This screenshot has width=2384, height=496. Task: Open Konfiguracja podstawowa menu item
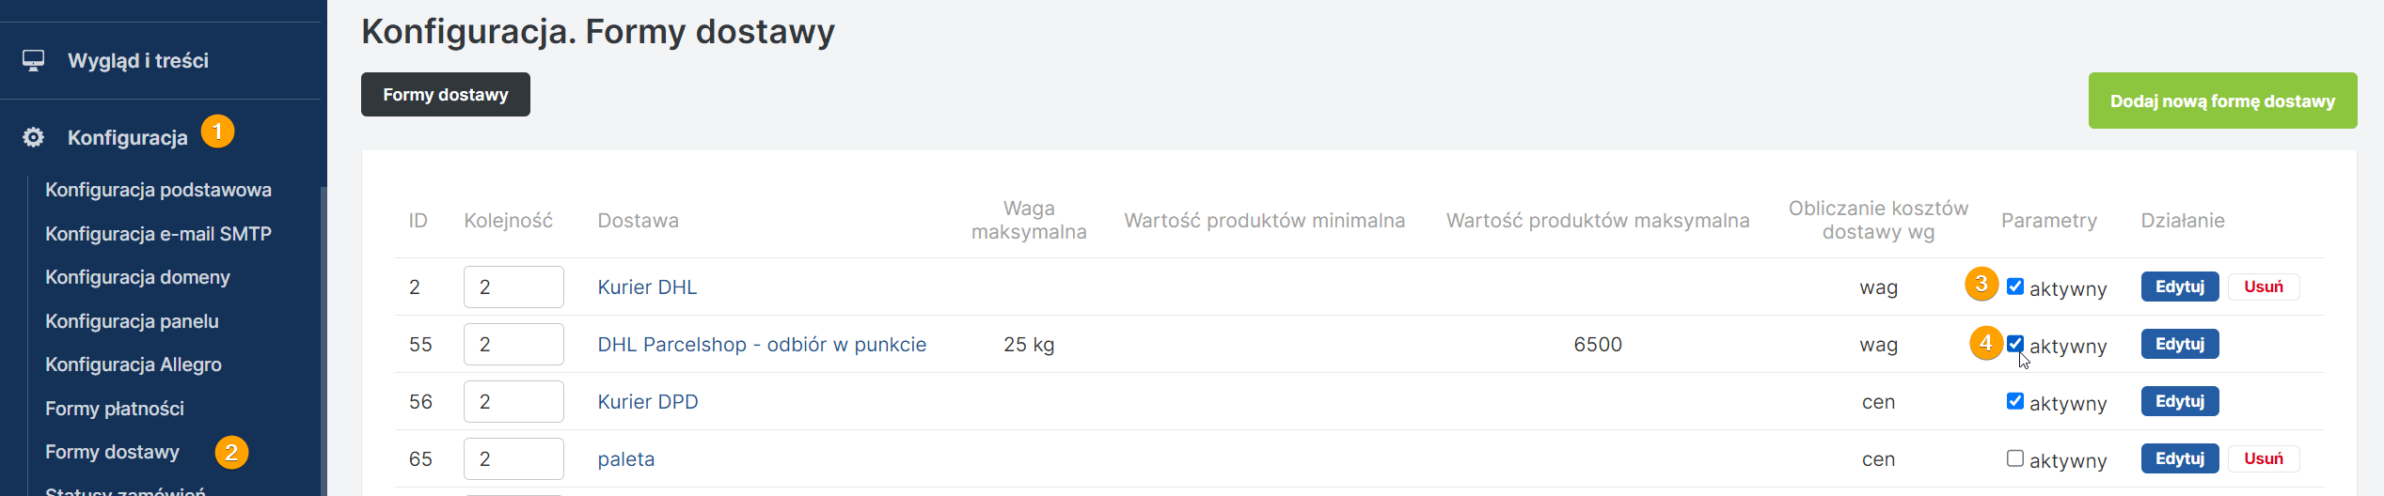point(158,190)
